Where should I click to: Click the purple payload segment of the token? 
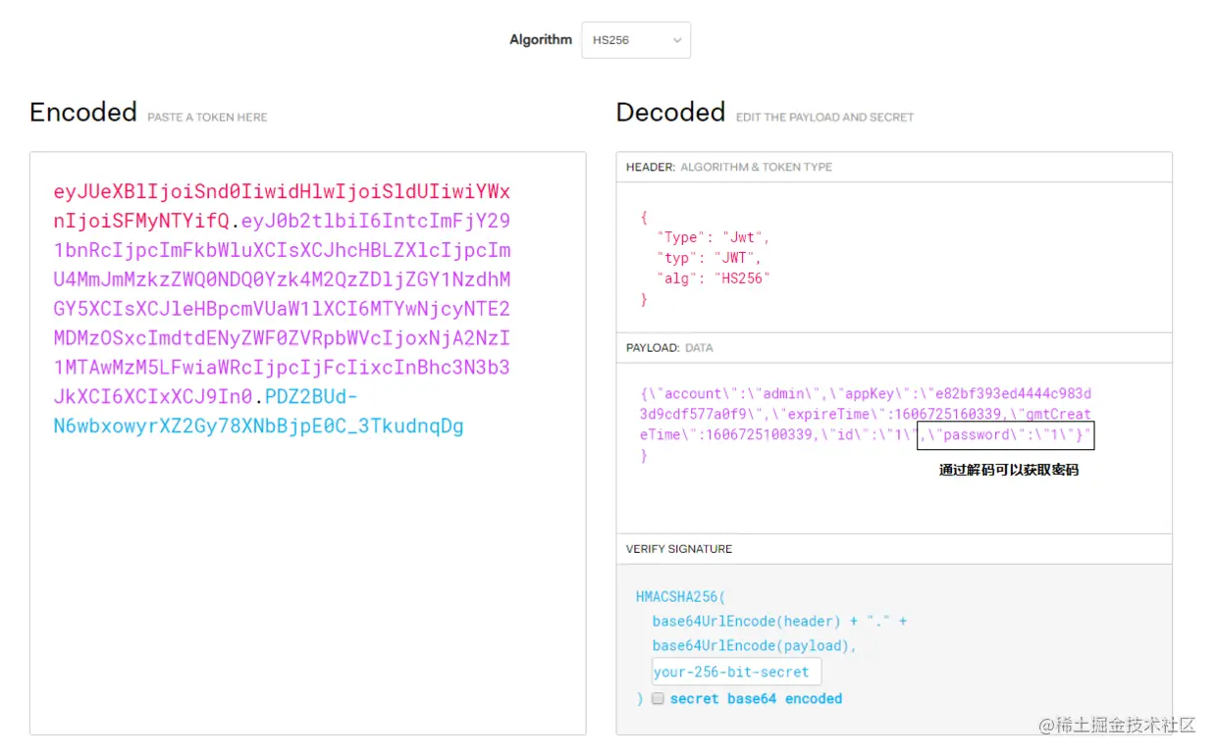pyautogui.click(x=282, y=309)
